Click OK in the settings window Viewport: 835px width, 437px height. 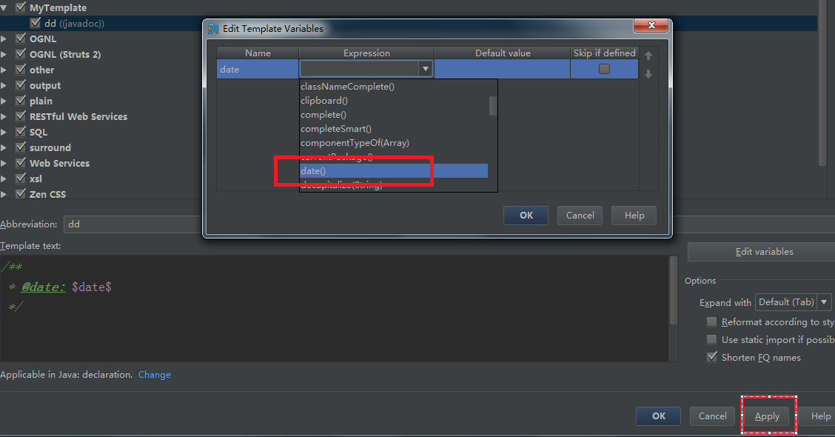click(658, 416)
